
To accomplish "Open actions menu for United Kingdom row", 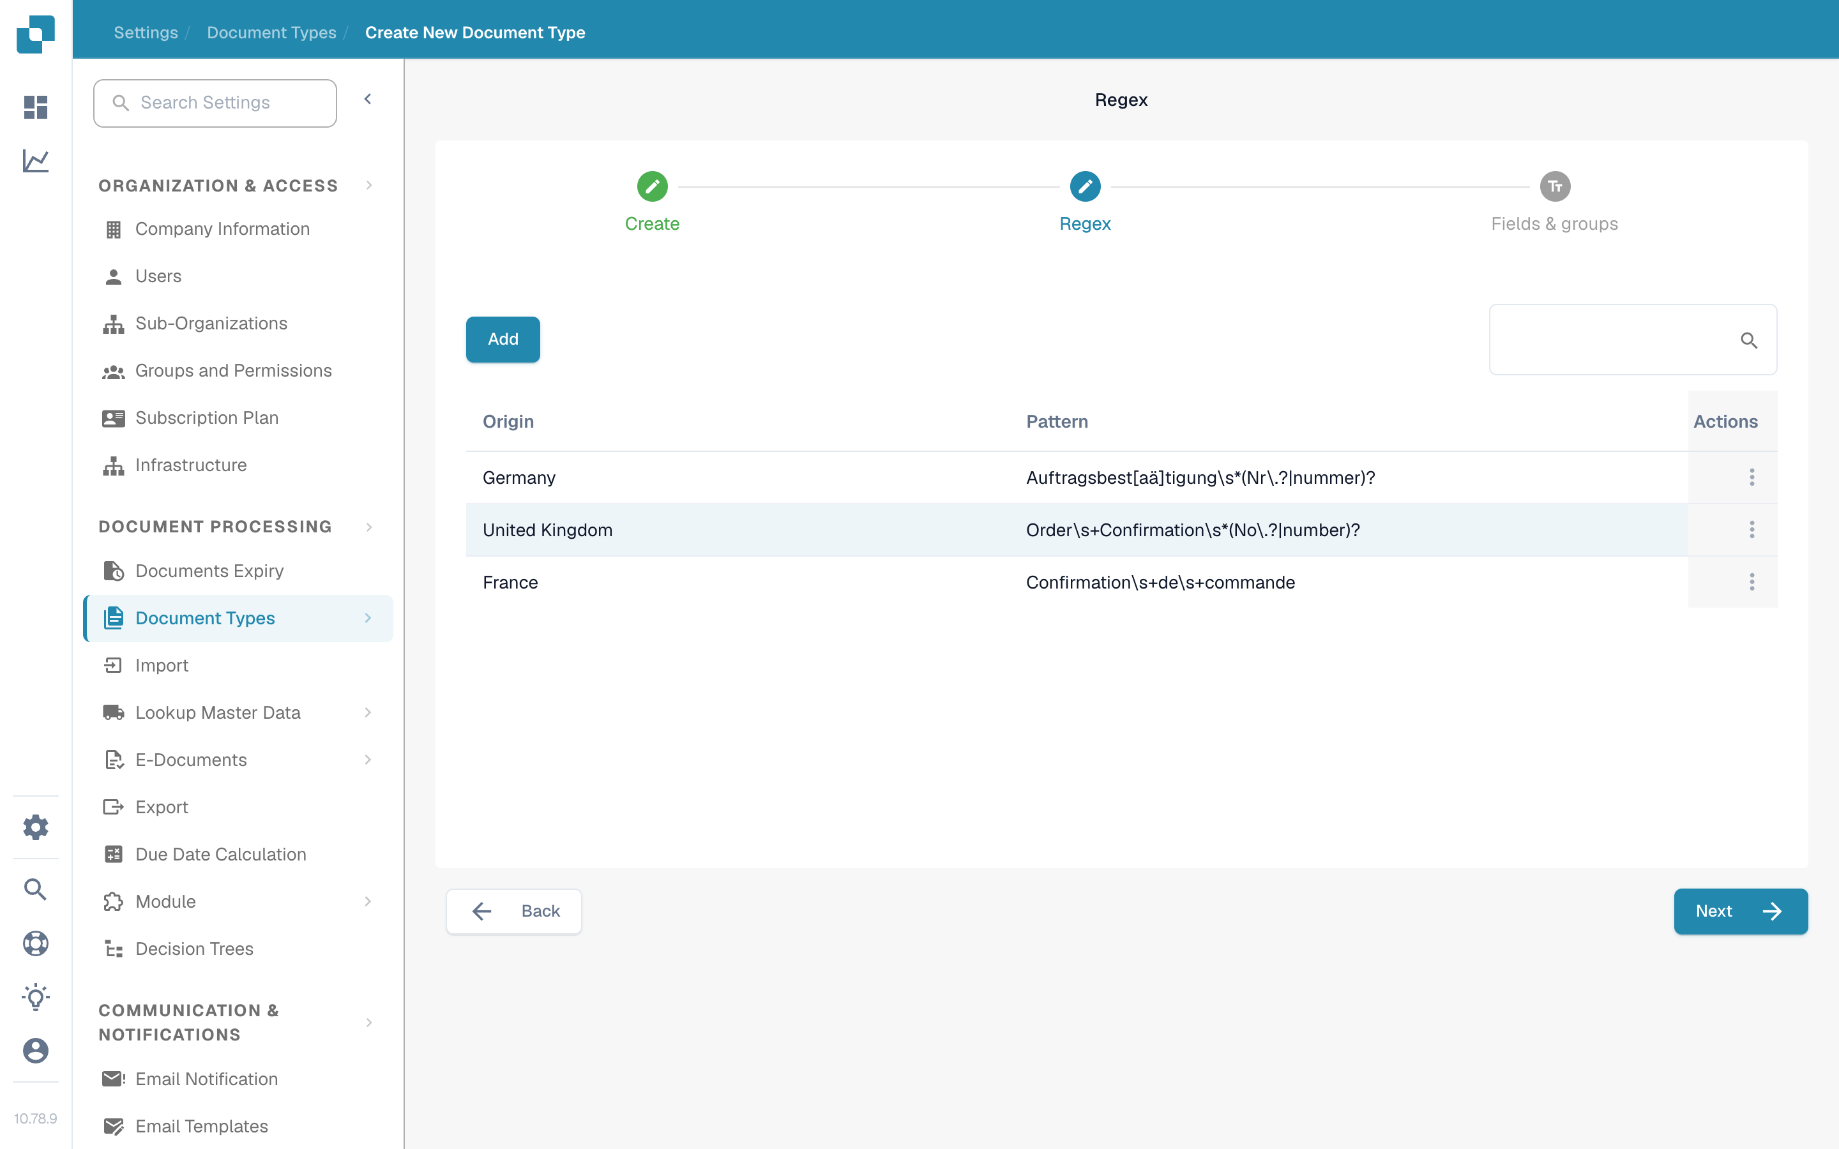I will click(1752, 530).
